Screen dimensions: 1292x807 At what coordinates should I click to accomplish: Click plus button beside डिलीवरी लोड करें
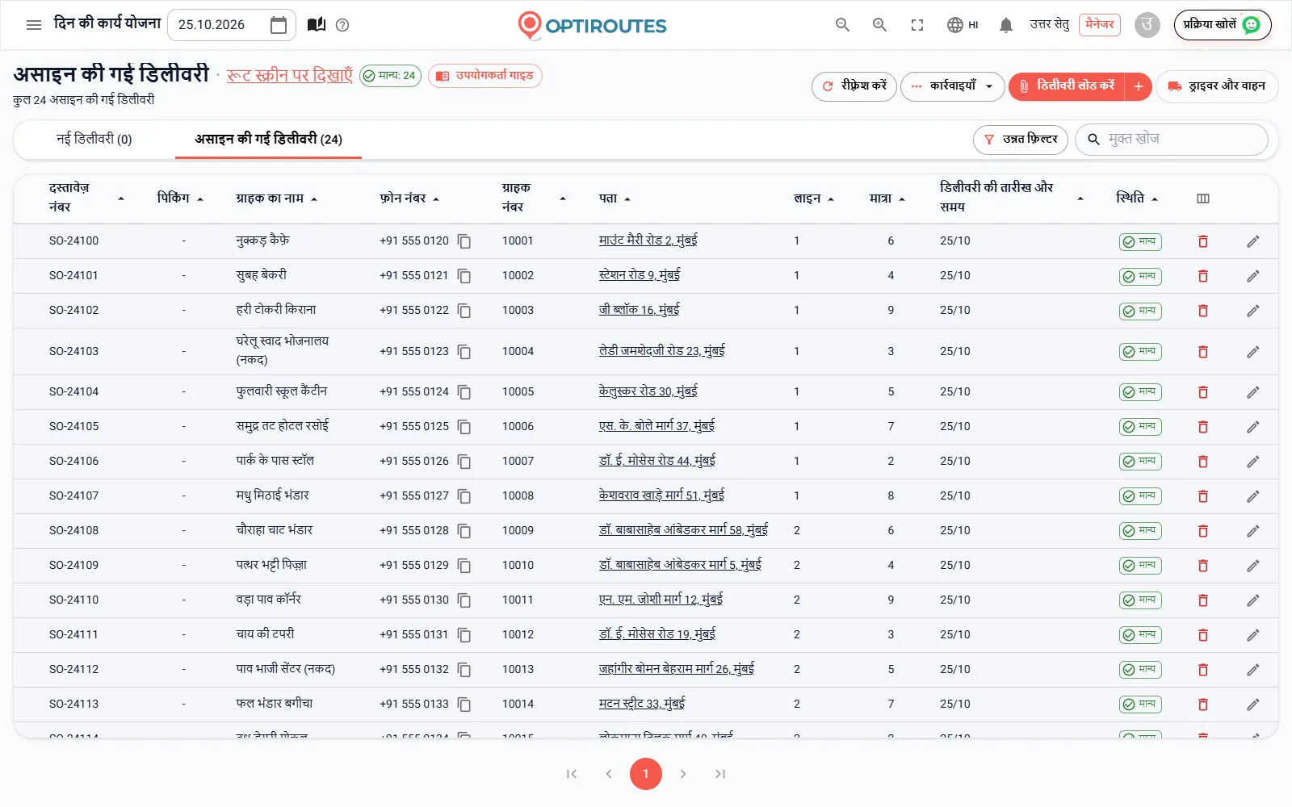point(1139,86)
